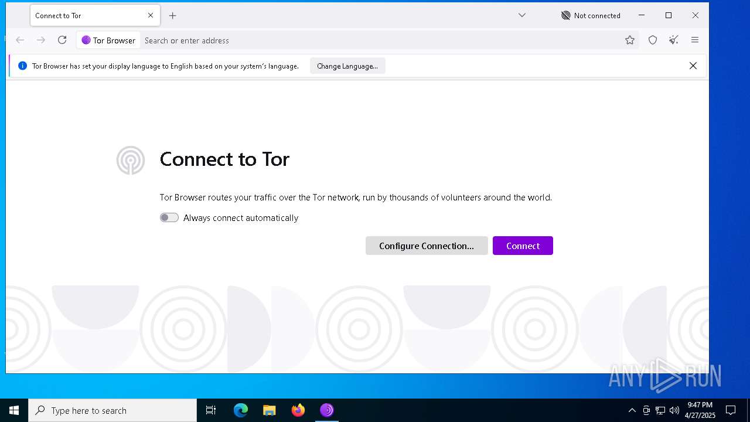
Task: Select Tor Browser taskbar icon
Action: (327, 410)
